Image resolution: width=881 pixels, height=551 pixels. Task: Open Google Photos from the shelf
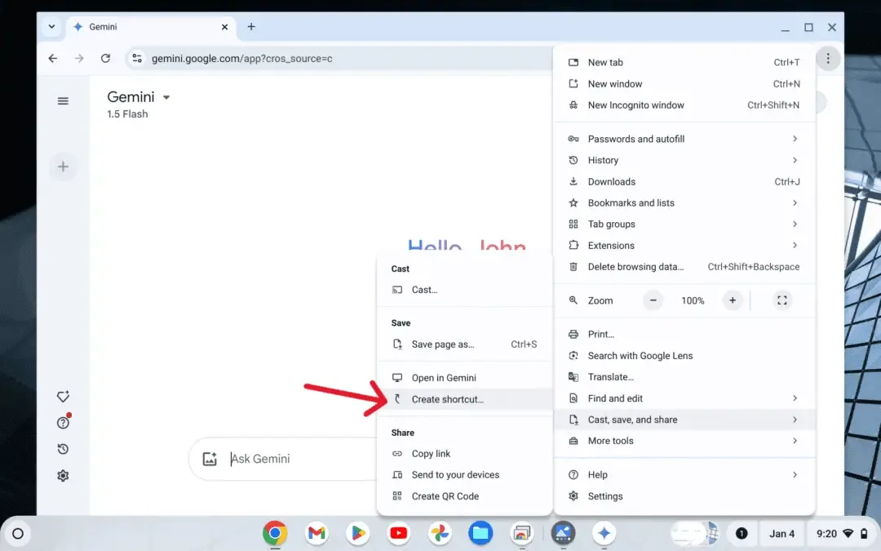(440, 533)
